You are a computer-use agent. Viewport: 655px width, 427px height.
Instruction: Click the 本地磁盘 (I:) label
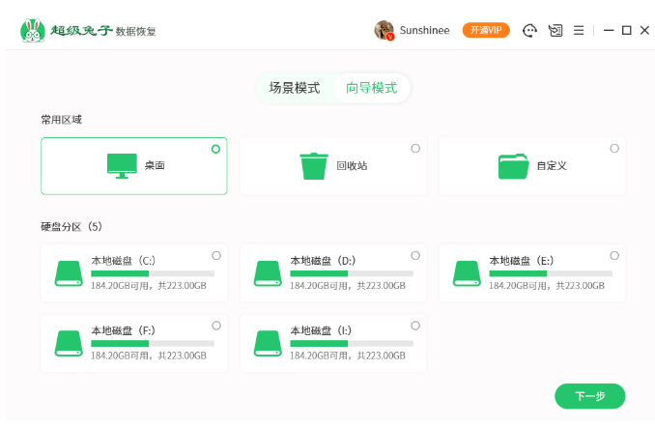pos(321,331)
